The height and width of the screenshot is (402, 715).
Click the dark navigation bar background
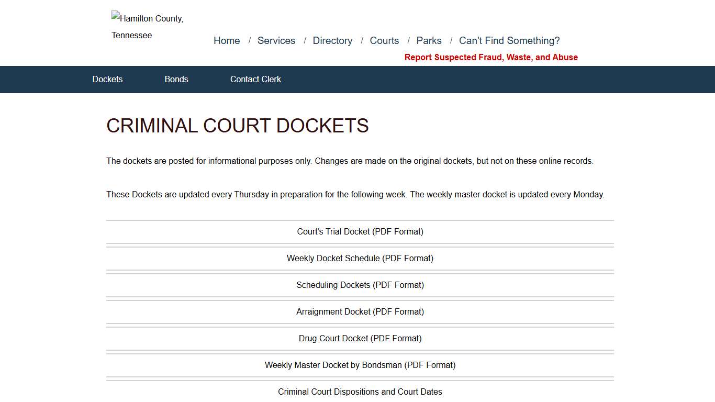(471, 79)
